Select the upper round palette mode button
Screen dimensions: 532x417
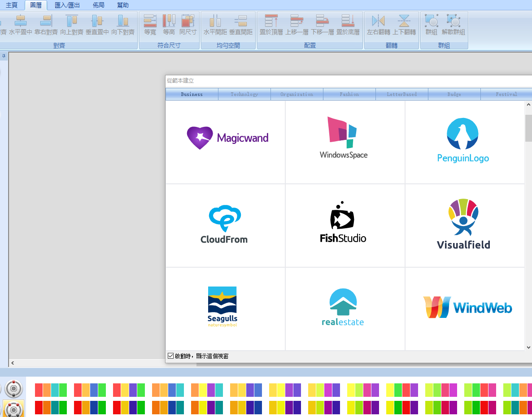(x=13, y=388)
